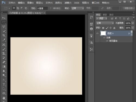Click Intersect with Selection mode button
Screen dimensions: 136x102
(26, 8)
